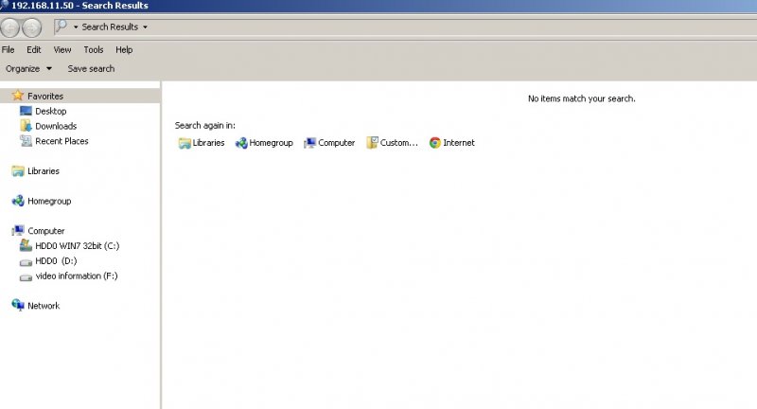
Task: Click the HDD0 WIN7 32bit (C:) drive icon
Action: (26, 245)
